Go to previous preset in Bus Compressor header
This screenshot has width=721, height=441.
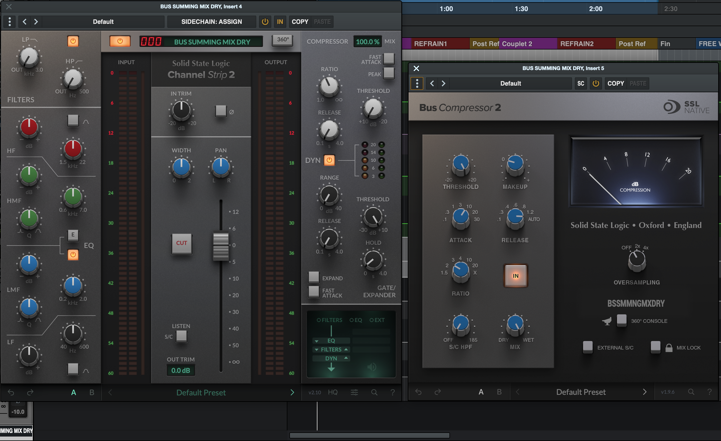(x=432, y=83)
